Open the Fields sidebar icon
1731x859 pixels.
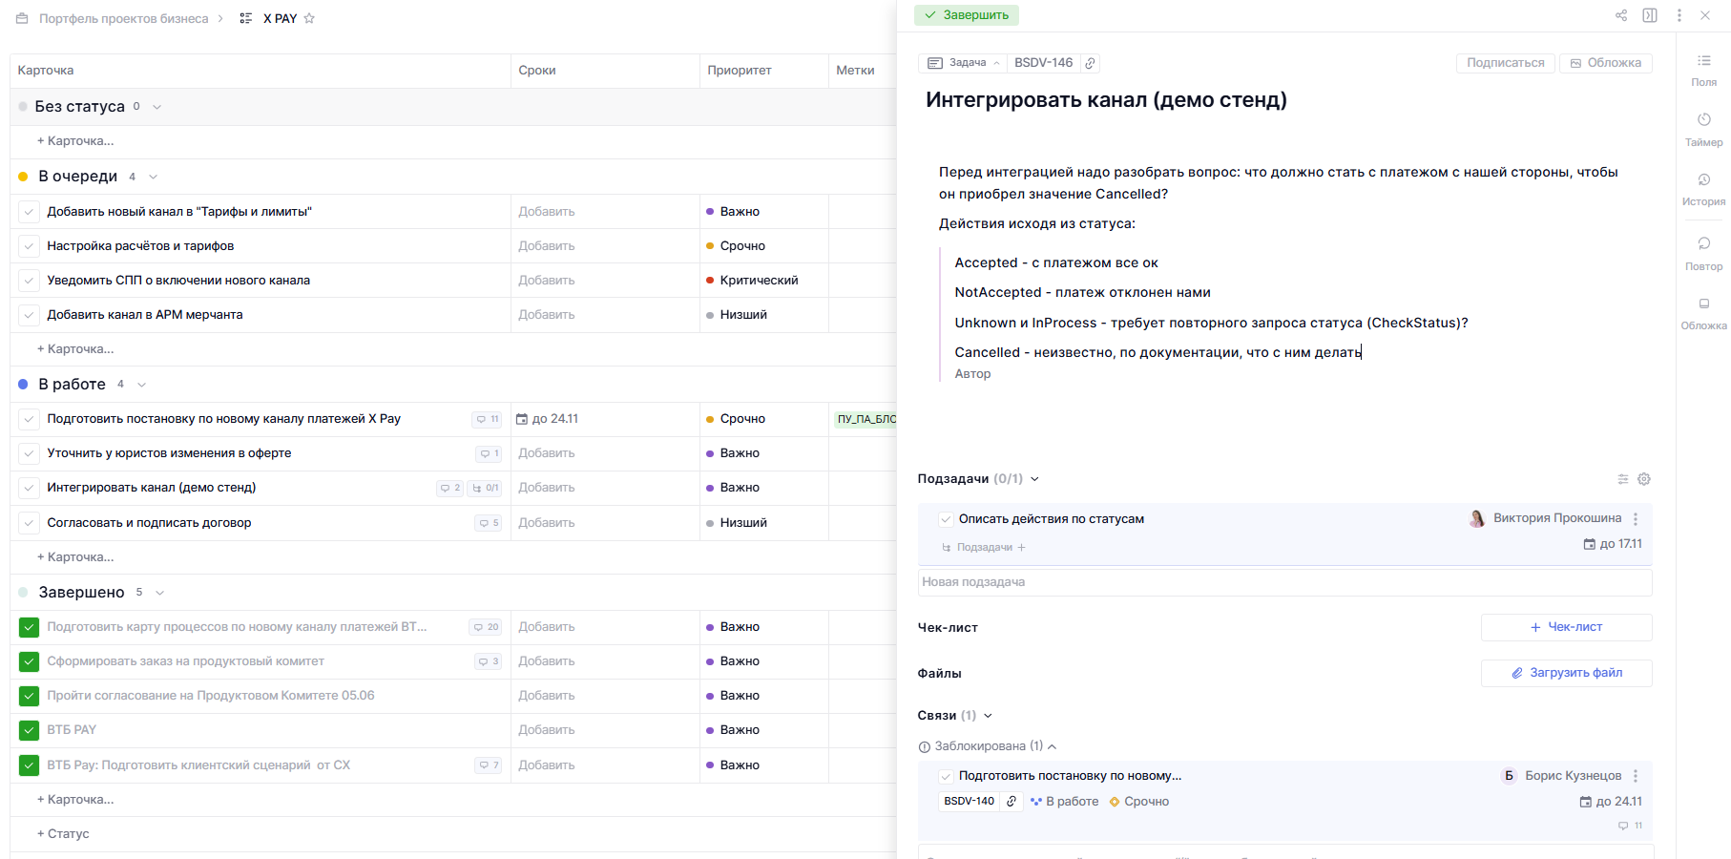(x=1703, y=61)
